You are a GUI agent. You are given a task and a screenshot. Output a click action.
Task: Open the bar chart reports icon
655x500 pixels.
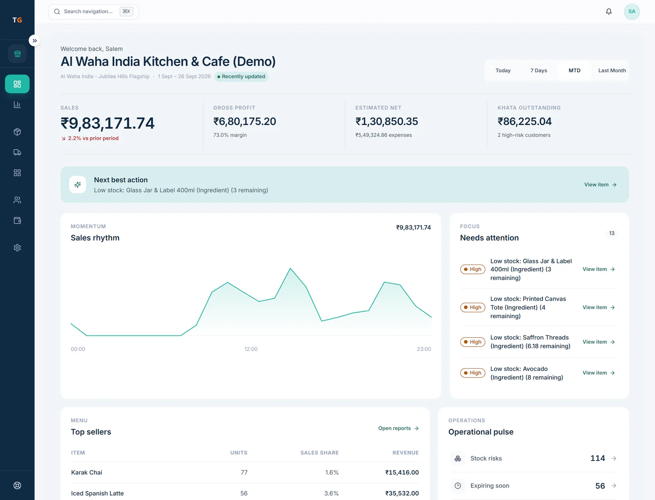[17, 105]
